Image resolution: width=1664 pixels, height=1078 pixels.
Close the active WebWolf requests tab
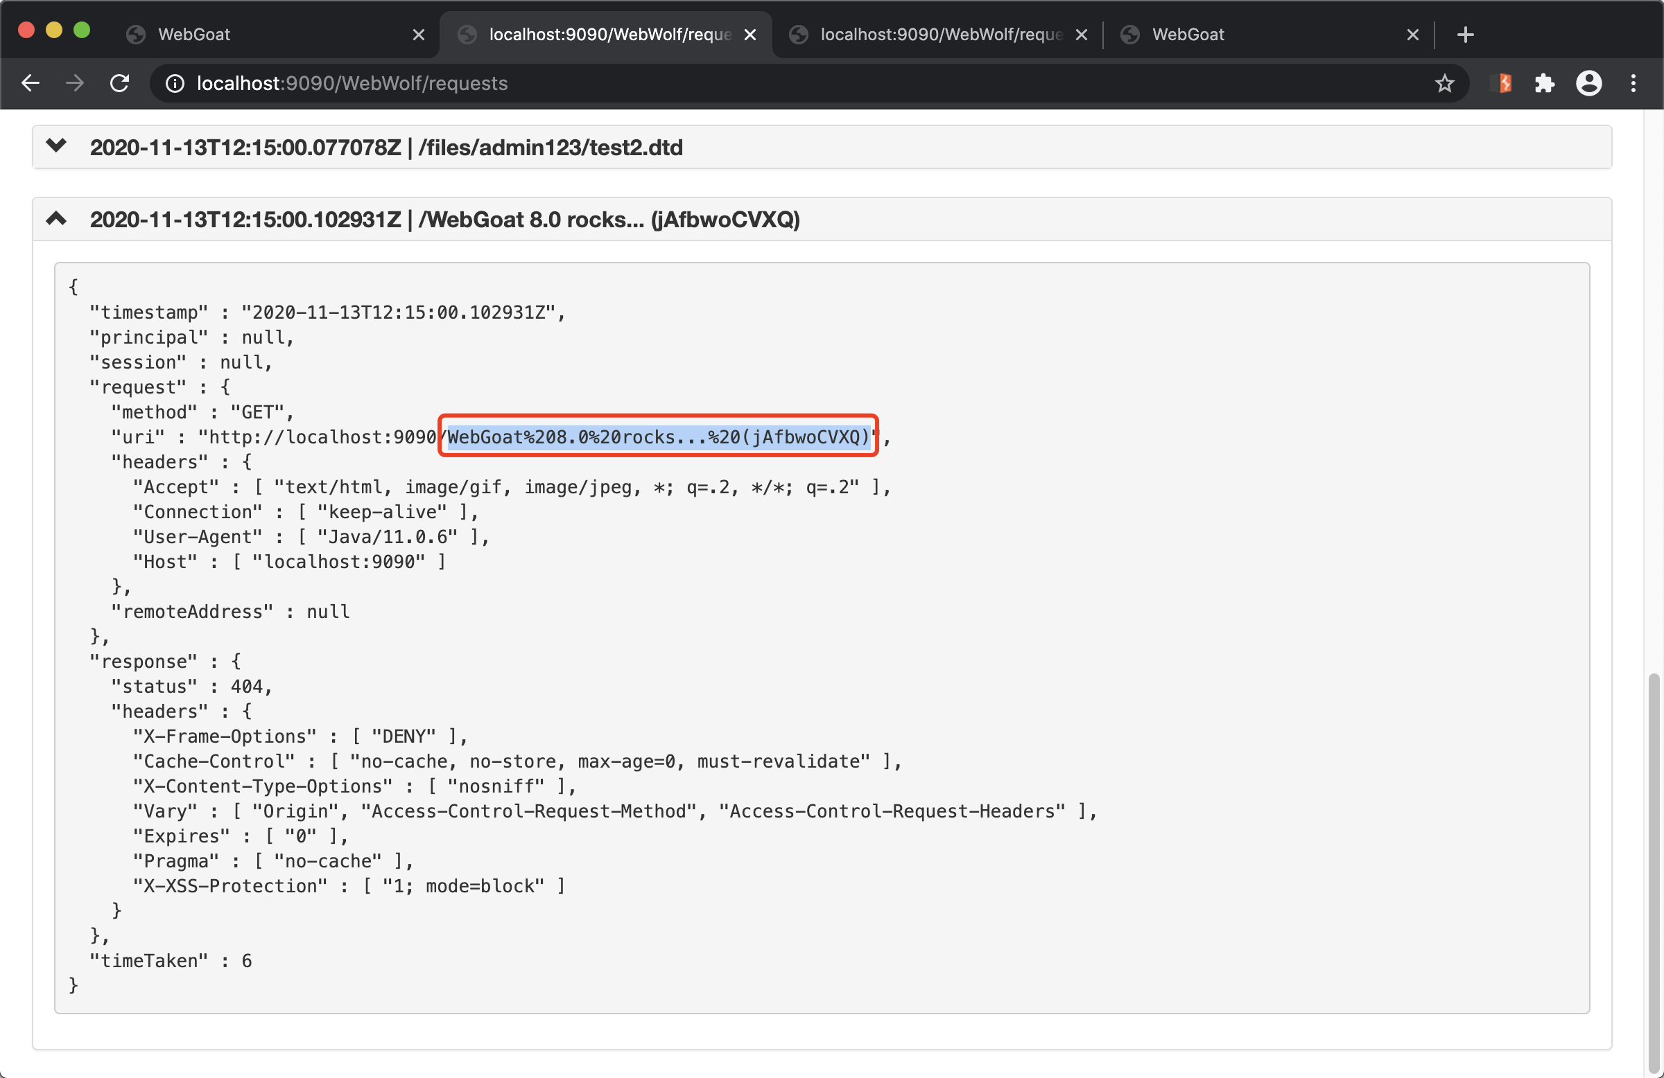point(750,34)
